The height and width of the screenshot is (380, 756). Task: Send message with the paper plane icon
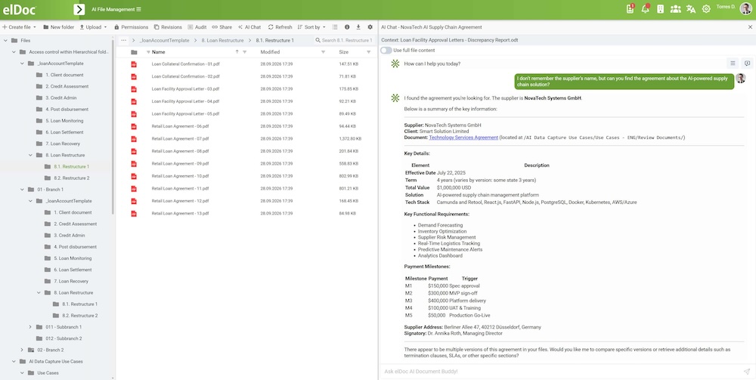[x=746, y=372]
